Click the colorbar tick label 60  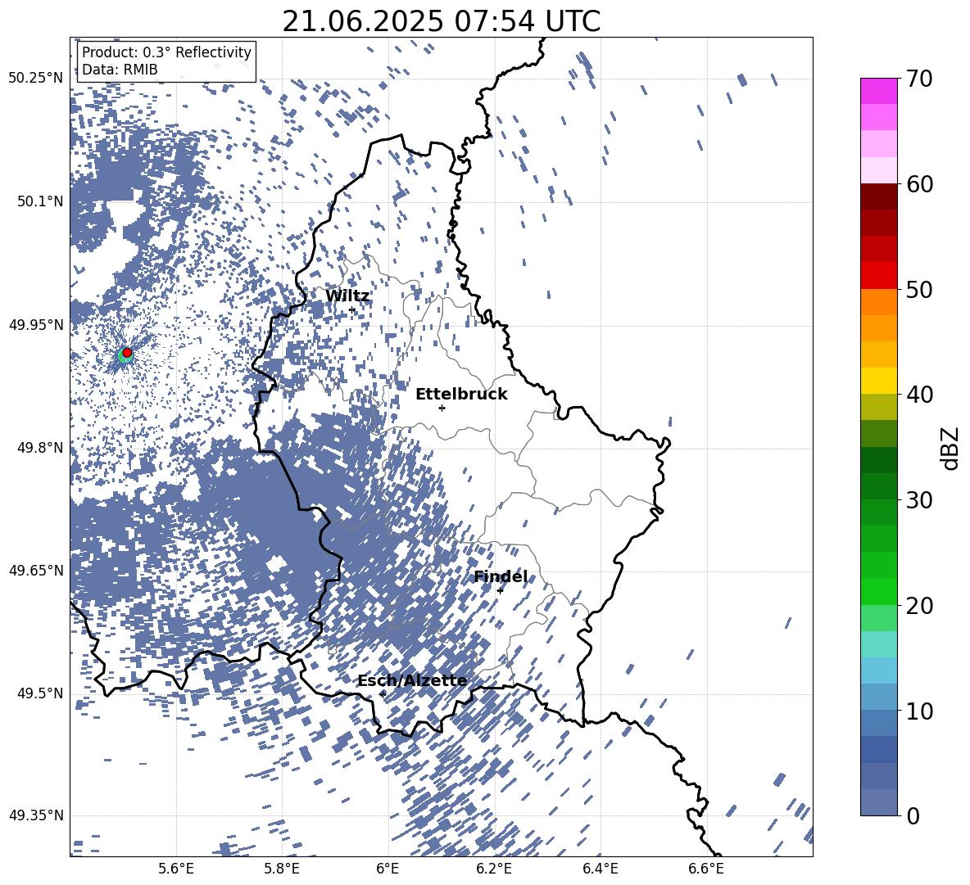click(918, 184)
